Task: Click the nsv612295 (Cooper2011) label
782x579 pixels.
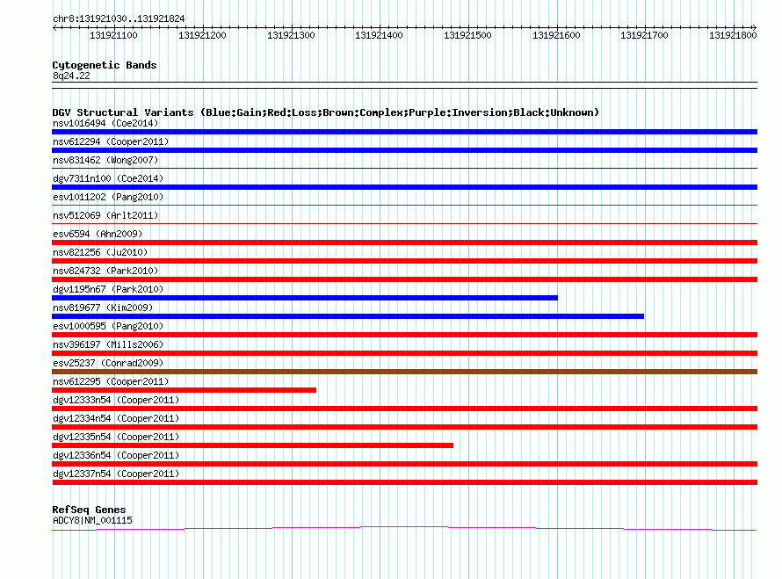Action: pos(111,381)
